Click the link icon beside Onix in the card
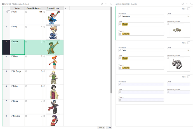Image resolution: width=193 pixels, height=129 pixels. [120, 50]
